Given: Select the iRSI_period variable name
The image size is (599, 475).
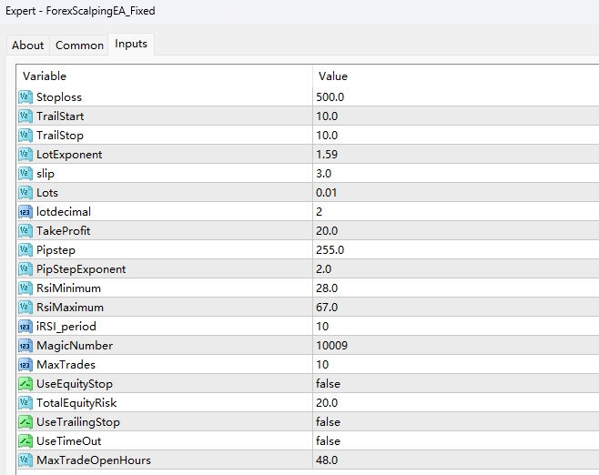Looking at the screenshot, I should (x=66, y=327).
